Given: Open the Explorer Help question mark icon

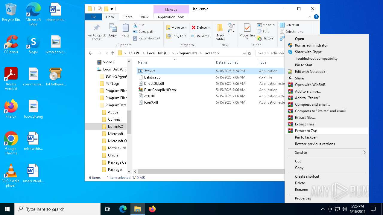Looking at the screenshot, I should (x=316, y=17).
